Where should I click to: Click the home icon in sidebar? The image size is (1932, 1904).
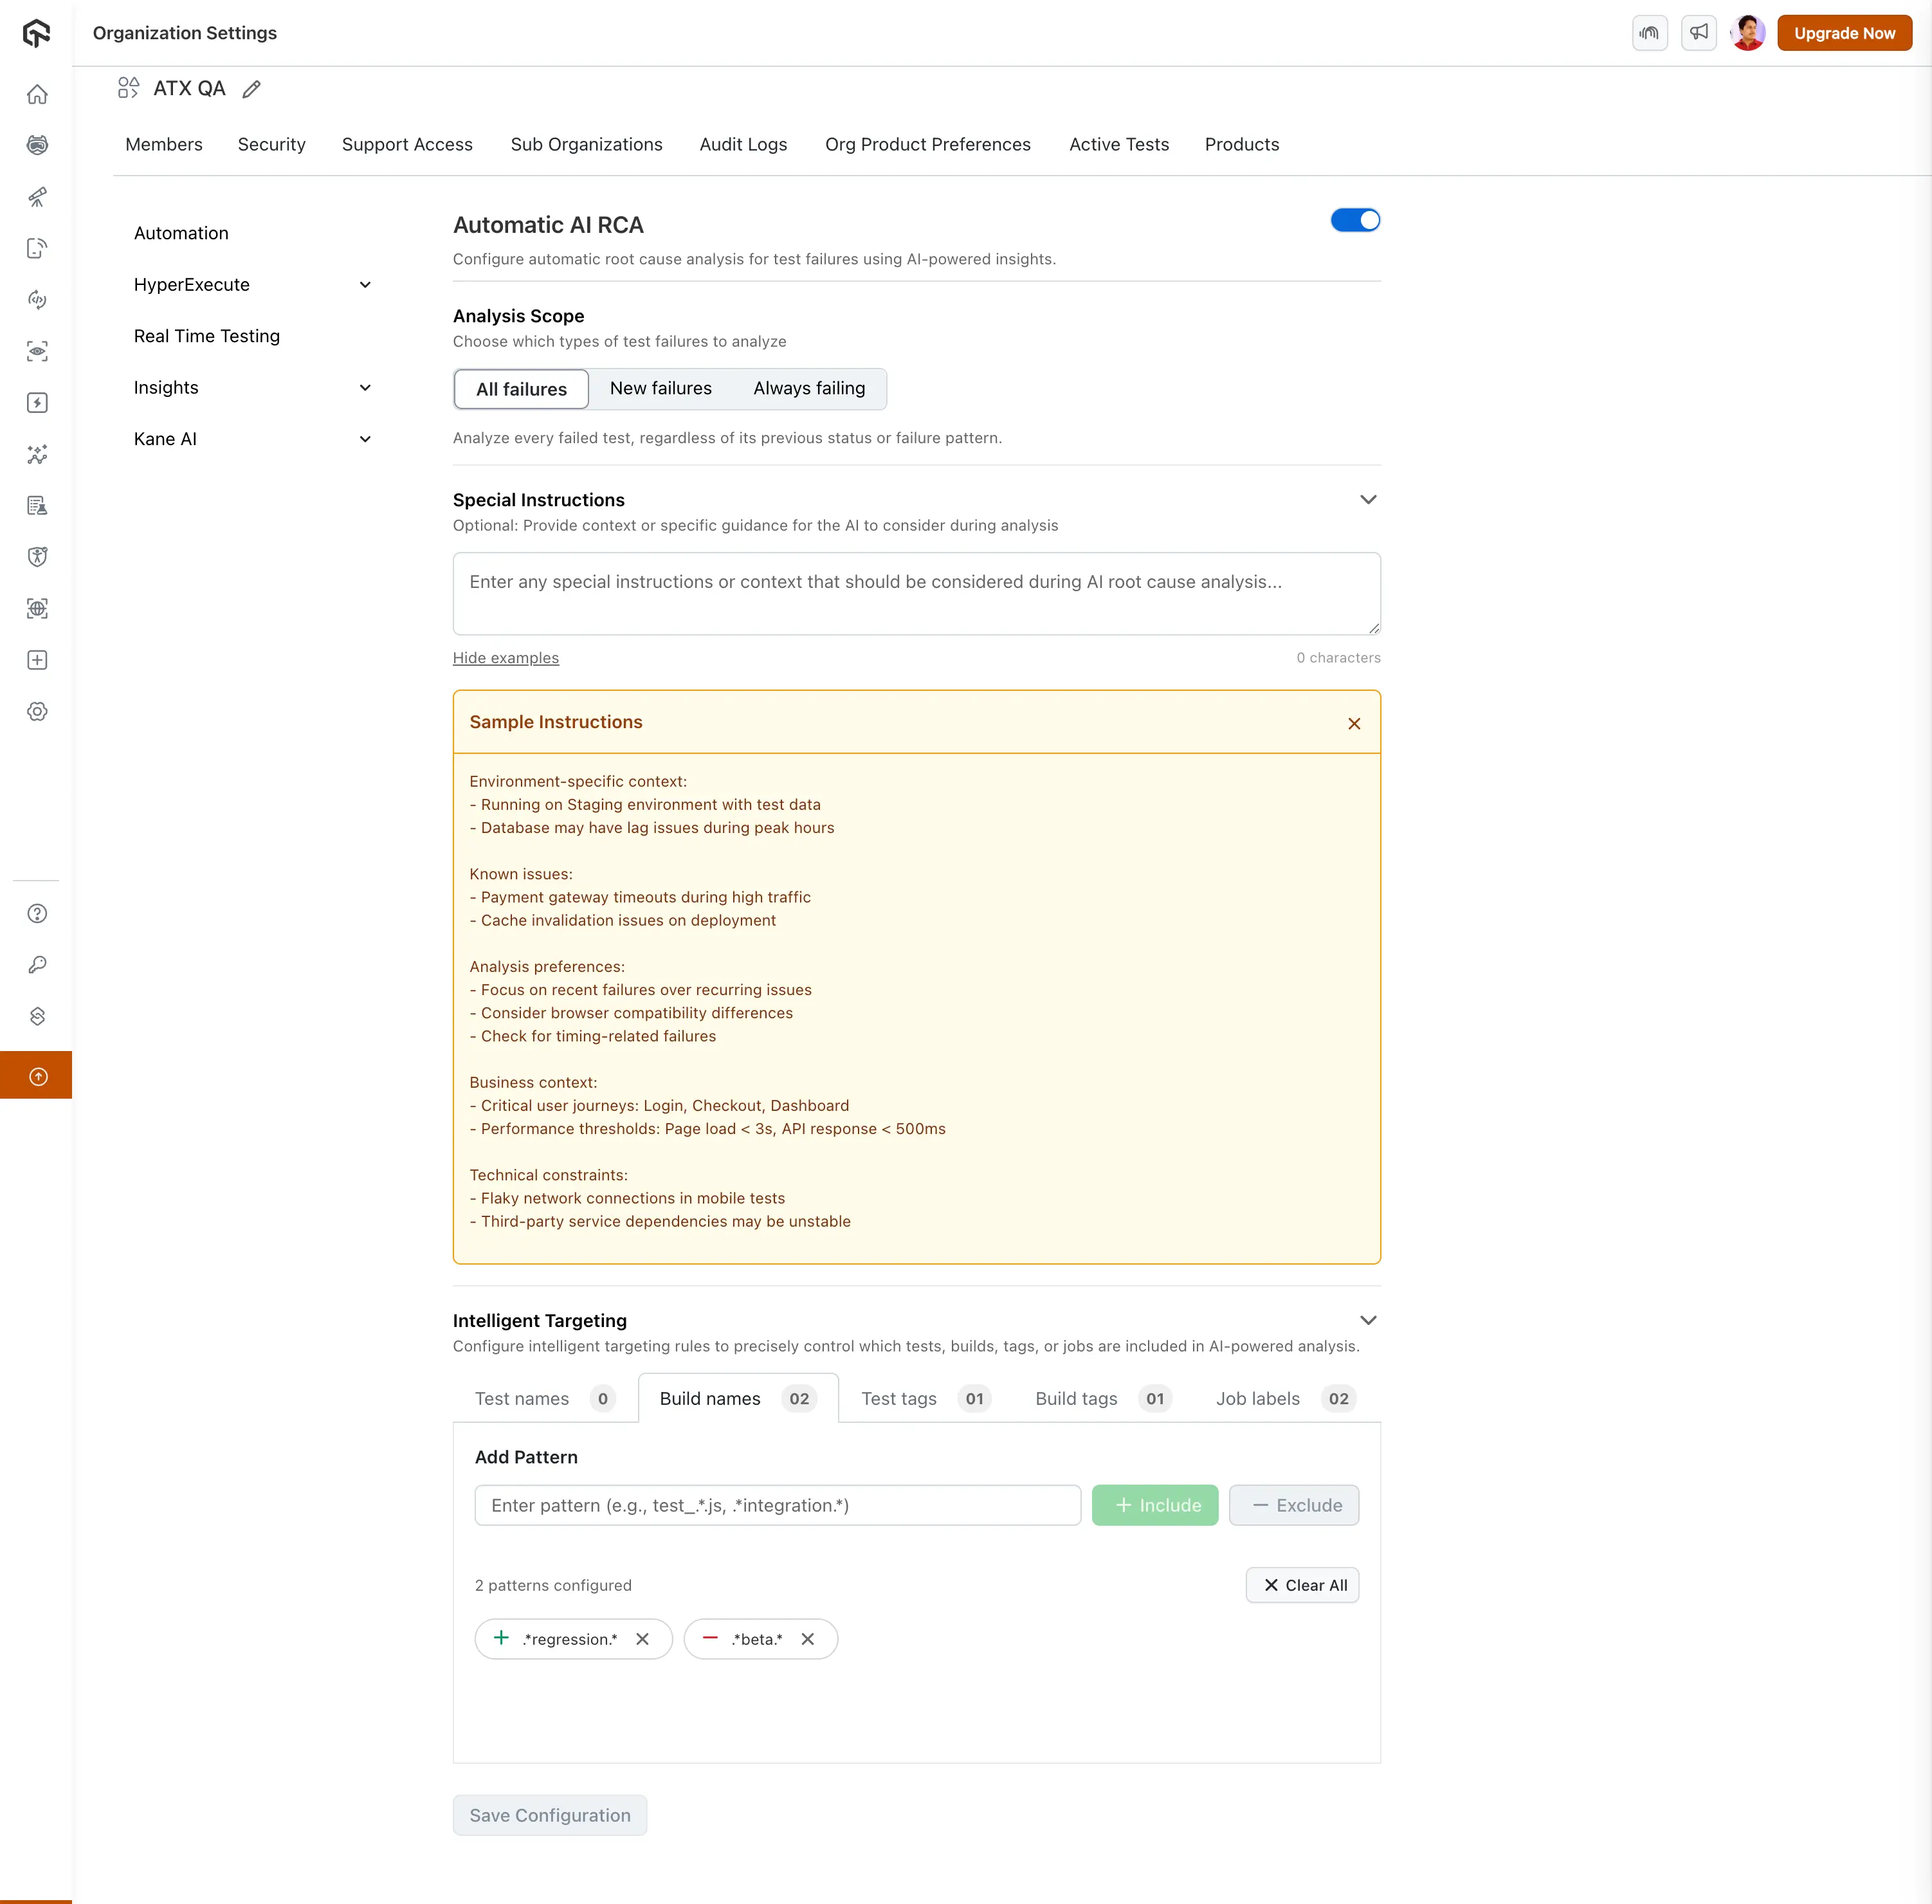(37, 94)
